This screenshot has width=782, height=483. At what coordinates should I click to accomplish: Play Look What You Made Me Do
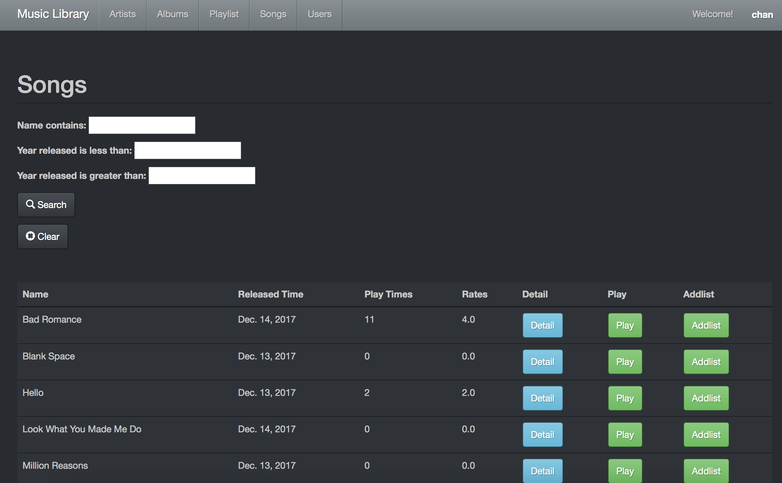[x=625, y=435]
